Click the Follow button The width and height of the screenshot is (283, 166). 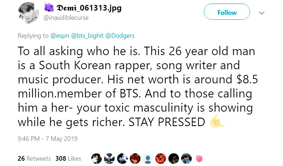(x=227, y=13)
